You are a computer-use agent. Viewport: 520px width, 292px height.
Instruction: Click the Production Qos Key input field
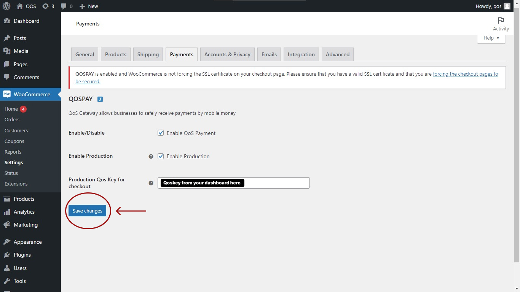click(276, 183)
